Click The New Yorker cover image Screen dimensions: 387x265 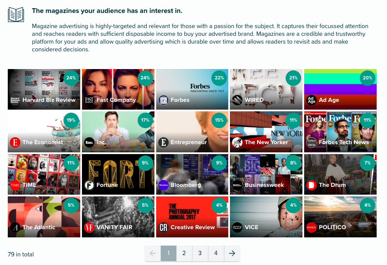point(266,132)
